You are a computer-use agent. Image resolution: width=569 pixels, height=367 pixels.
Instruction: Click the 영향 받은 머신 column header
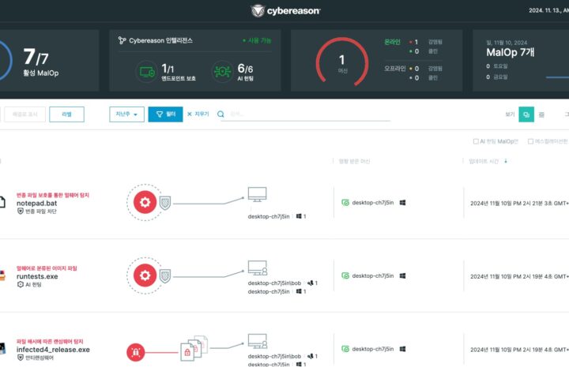(354, 161)
